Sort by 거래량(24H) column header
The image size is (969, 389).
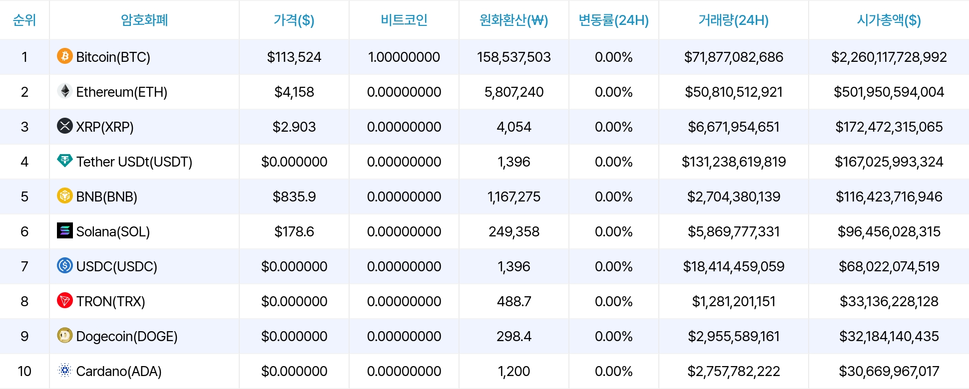point(734,20)
